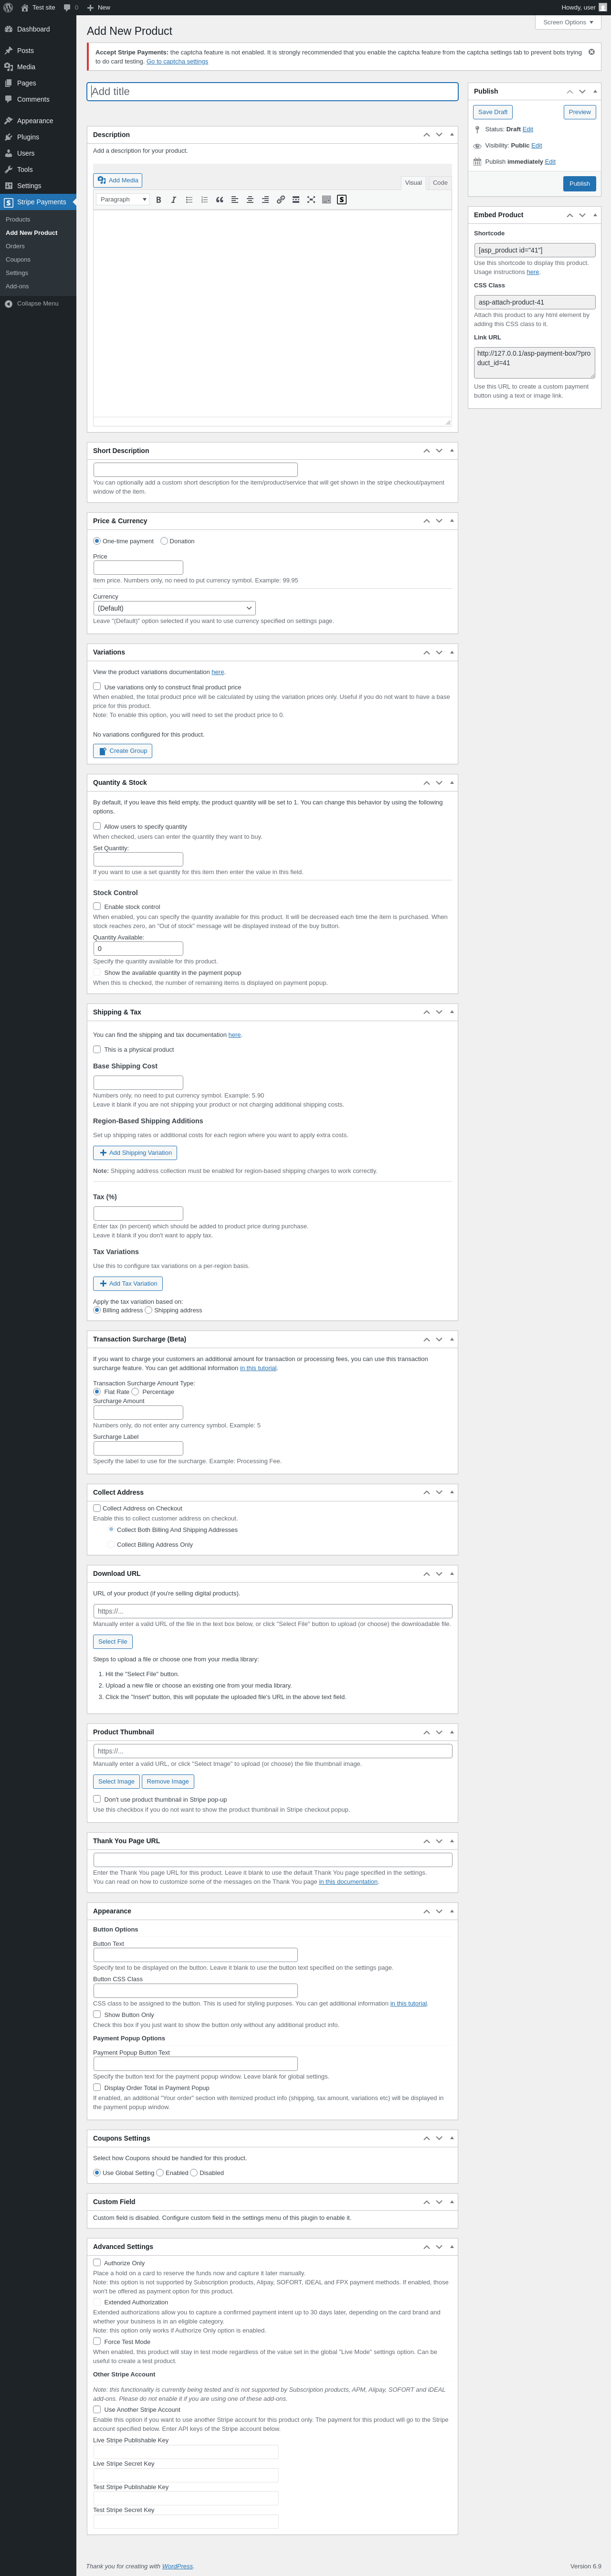
Task: Open the Paragraph format dropdown
Action: pos(123,200)
